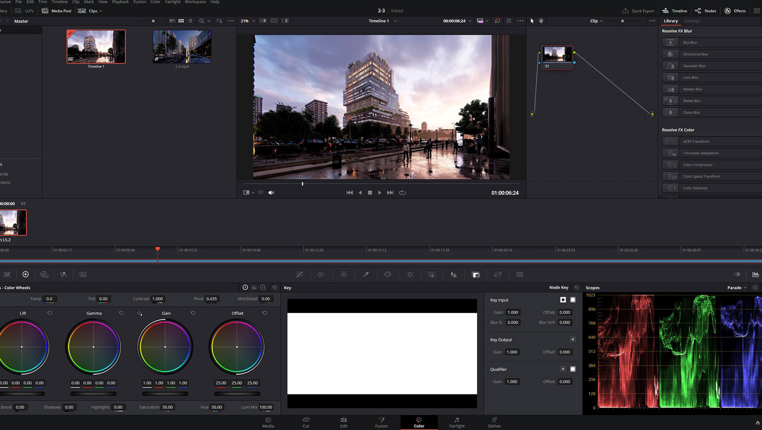Click the media pool thumbnail size slider
Image resolution: width=762 pixels, height=430 pixels.
click(151, 21)
